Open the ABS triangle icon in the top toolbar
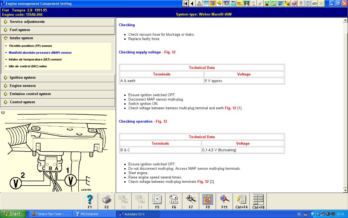Viewport: 348px width, 218px height. [x=307, y=4]
